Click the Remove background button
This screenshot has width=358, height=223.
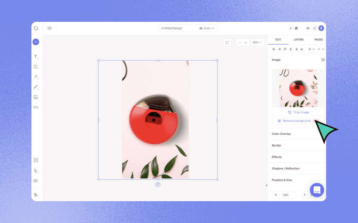click(298, 121)
